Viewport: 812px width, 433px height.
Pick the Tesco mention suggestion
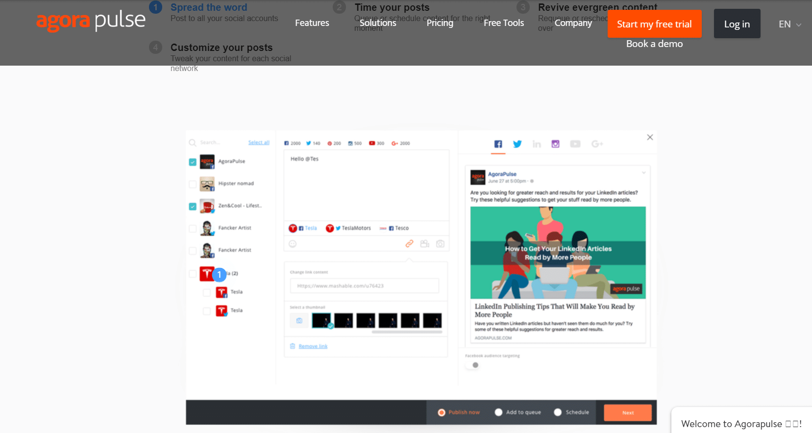[x=394, y=228]
